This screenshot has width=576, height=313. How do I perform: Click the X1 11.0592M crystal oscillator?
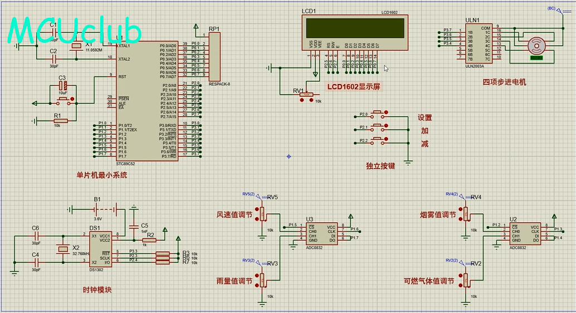[76, 48]
